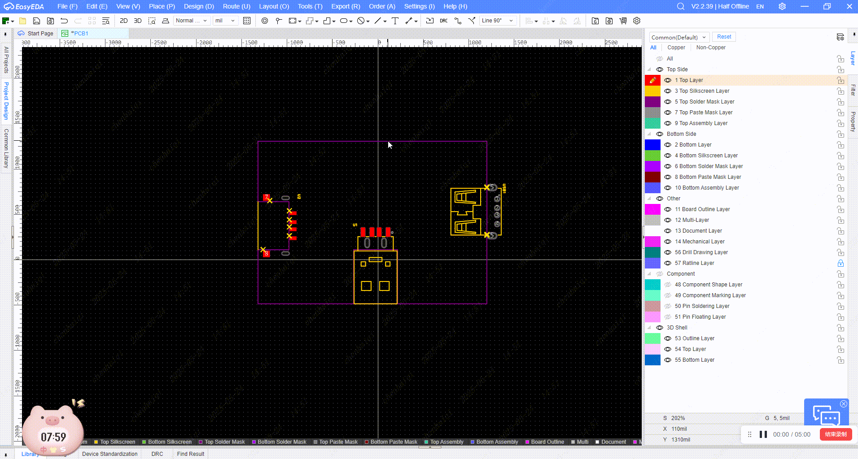Show the Component Shape Layer
Screen dimensions: 858x459
coord(668,285)
